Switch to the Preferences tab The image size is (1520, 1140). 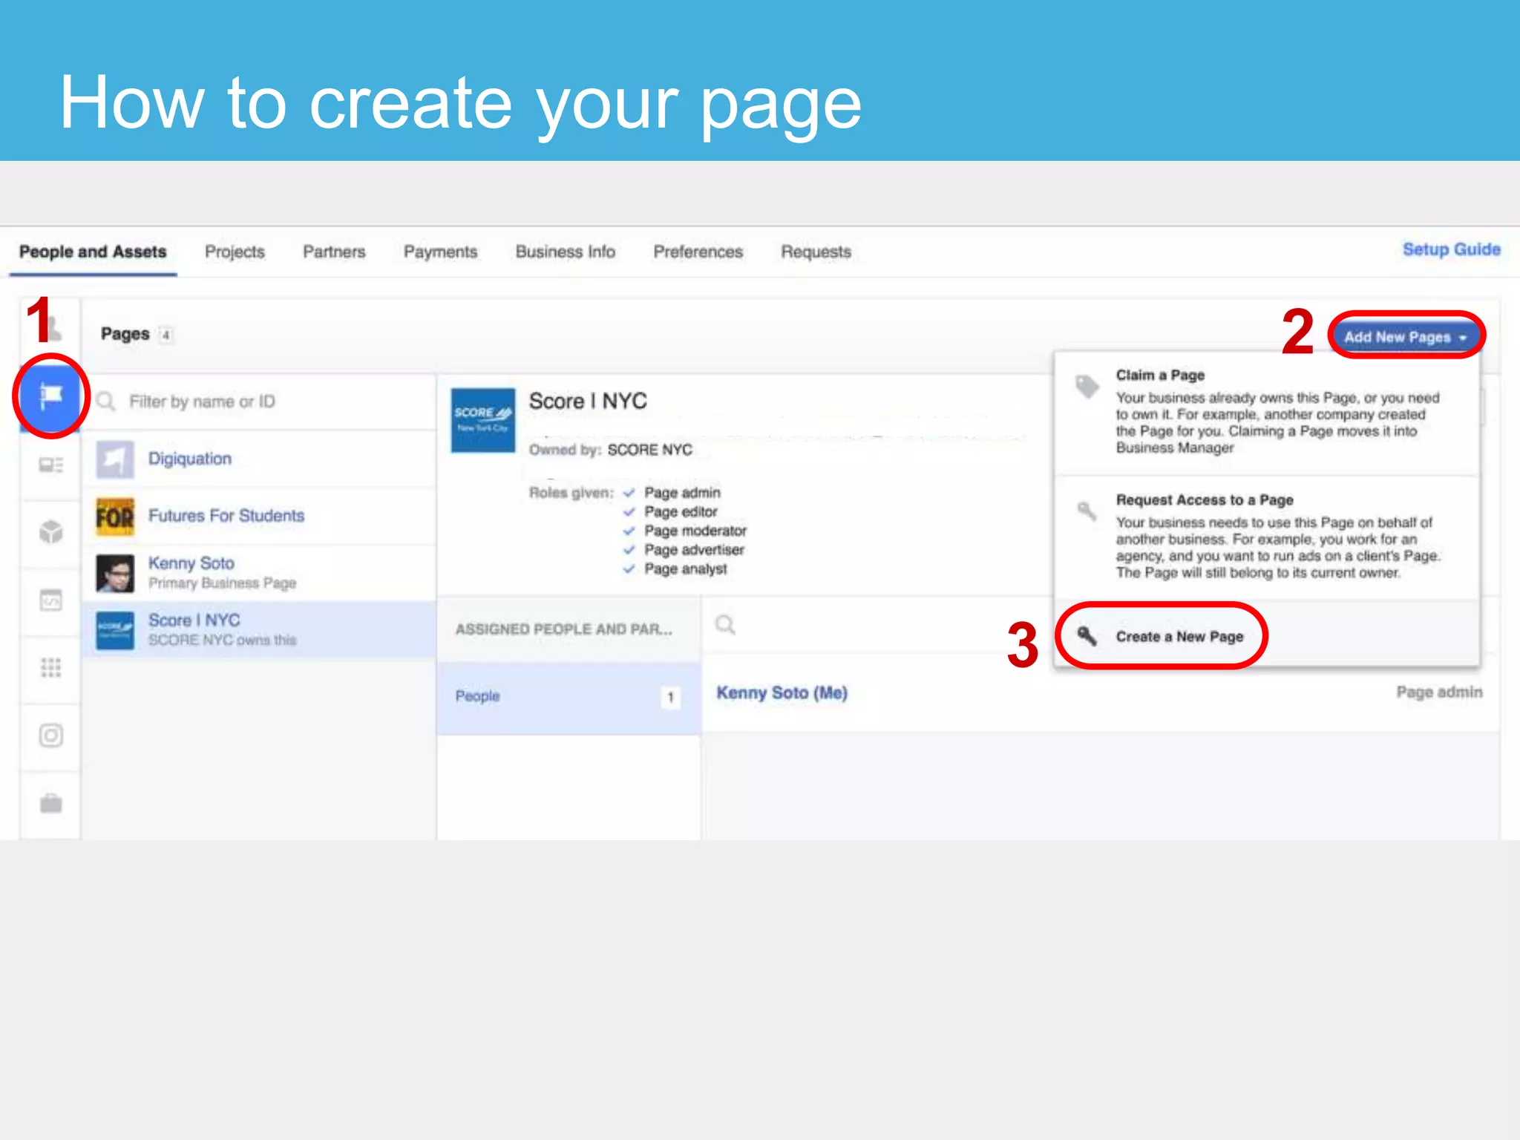698,252
